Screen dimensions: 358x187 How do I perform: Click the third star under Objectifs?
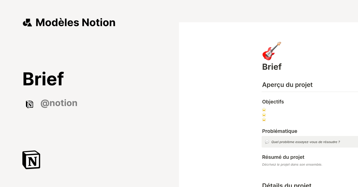click(x=264, y=119)
